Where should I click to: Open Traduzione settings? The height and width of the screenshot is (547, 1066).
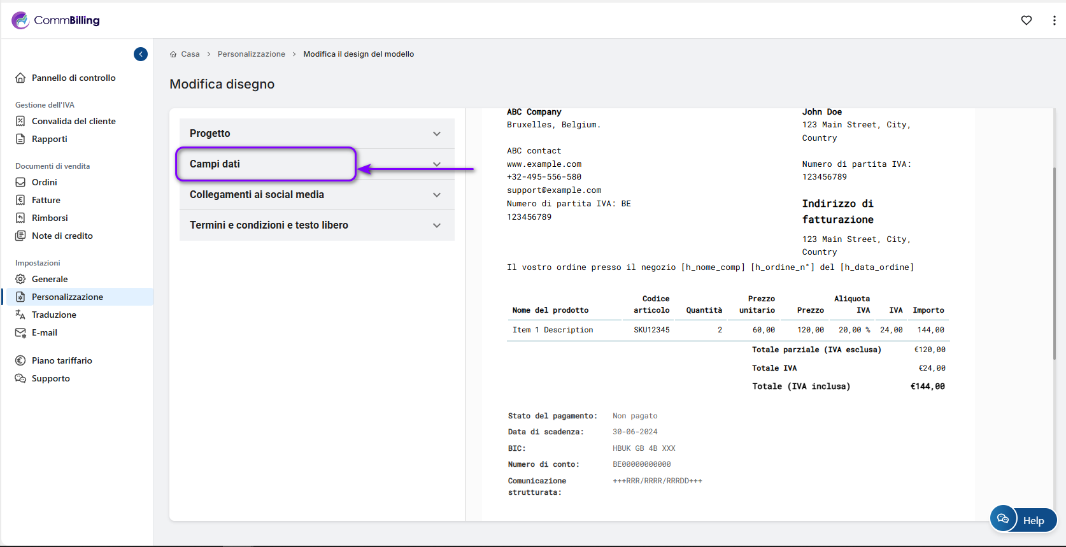[x=54, y=315]
